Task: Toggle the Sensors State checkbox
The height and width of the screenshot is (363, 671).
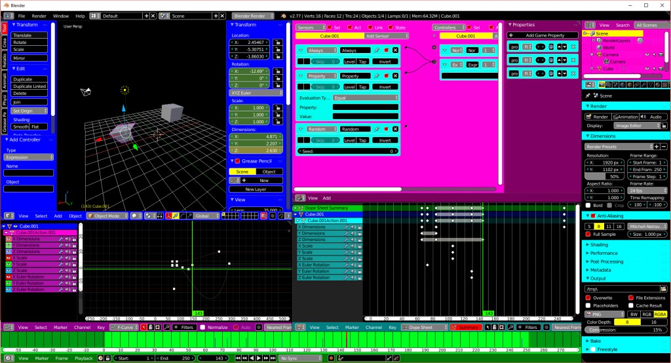Action: pos(391,28)
